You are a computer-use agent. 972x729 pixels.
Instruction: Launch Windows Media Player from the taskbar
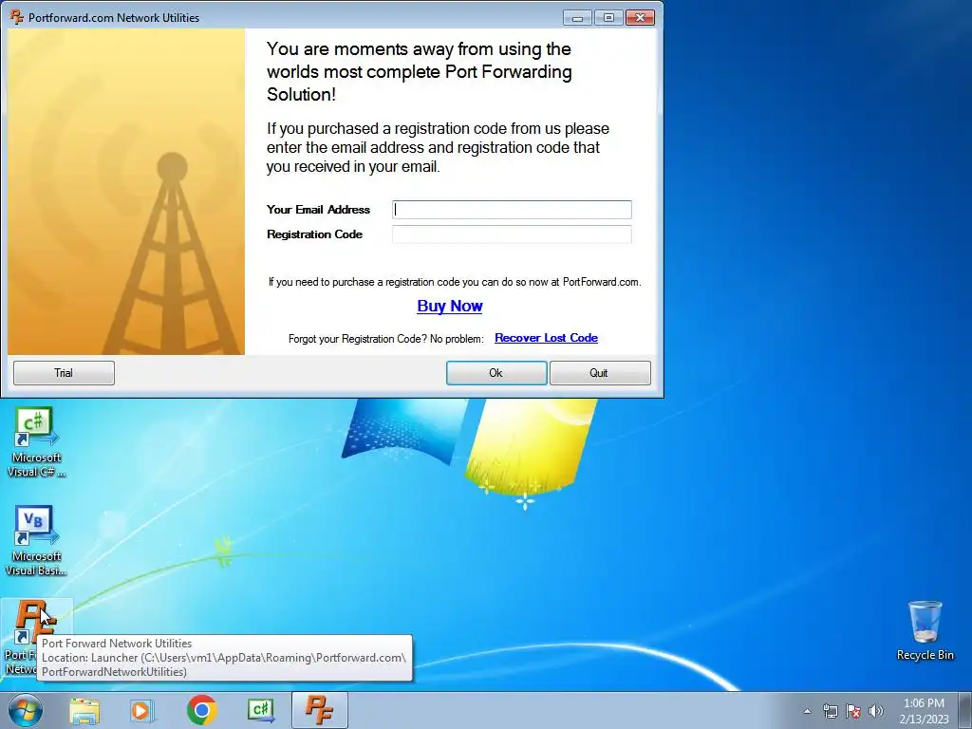point(142,710)
